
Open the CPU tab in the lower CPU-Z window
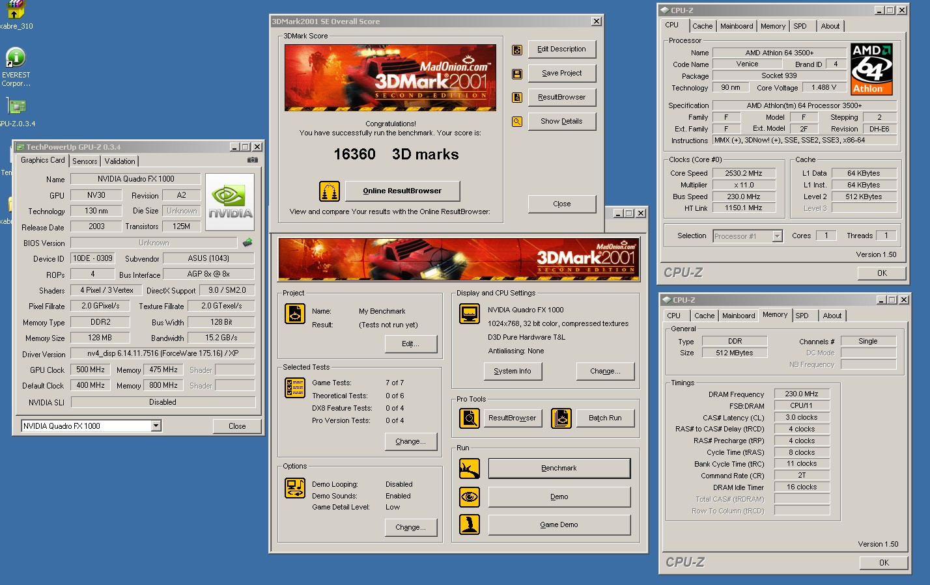point(673,316)
